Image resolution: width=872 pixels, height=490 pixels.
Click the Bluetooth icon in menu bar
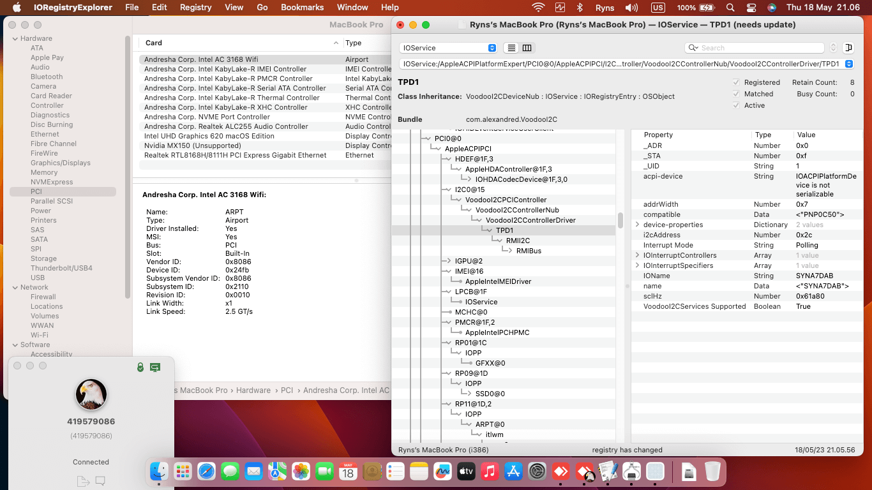tap(580, 8)
